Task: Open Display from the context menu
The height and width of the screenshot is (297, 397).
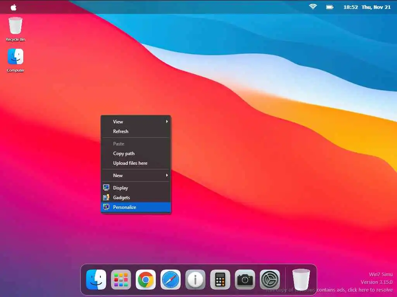Action: click(136, 188)
